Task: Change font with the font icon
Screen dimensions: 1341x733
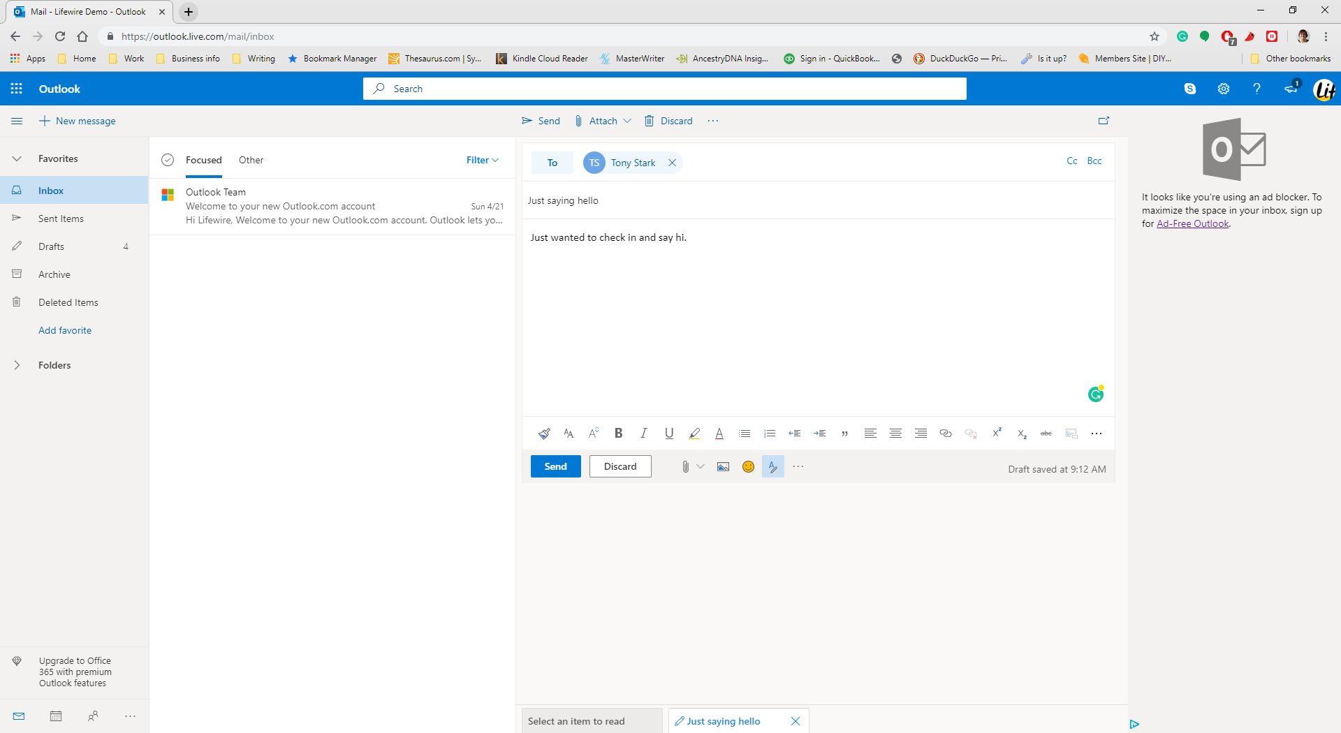Action: (x=569, y=434)
